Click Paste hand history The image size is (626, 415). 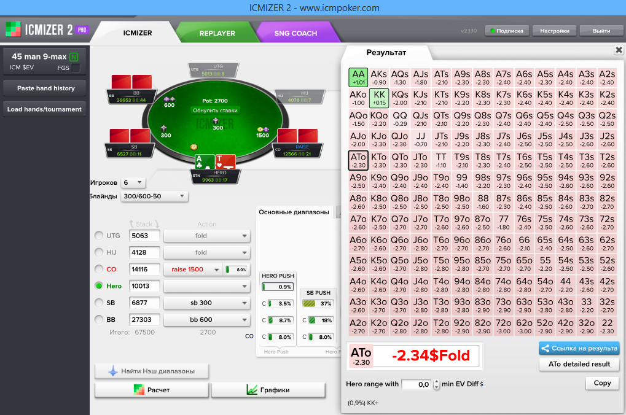coord(45,88)
